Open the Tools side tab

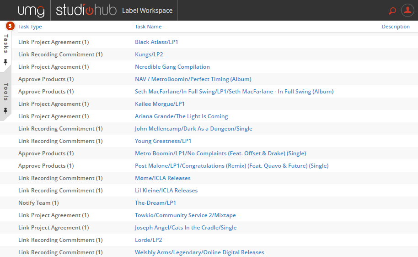tap(6, 92)
